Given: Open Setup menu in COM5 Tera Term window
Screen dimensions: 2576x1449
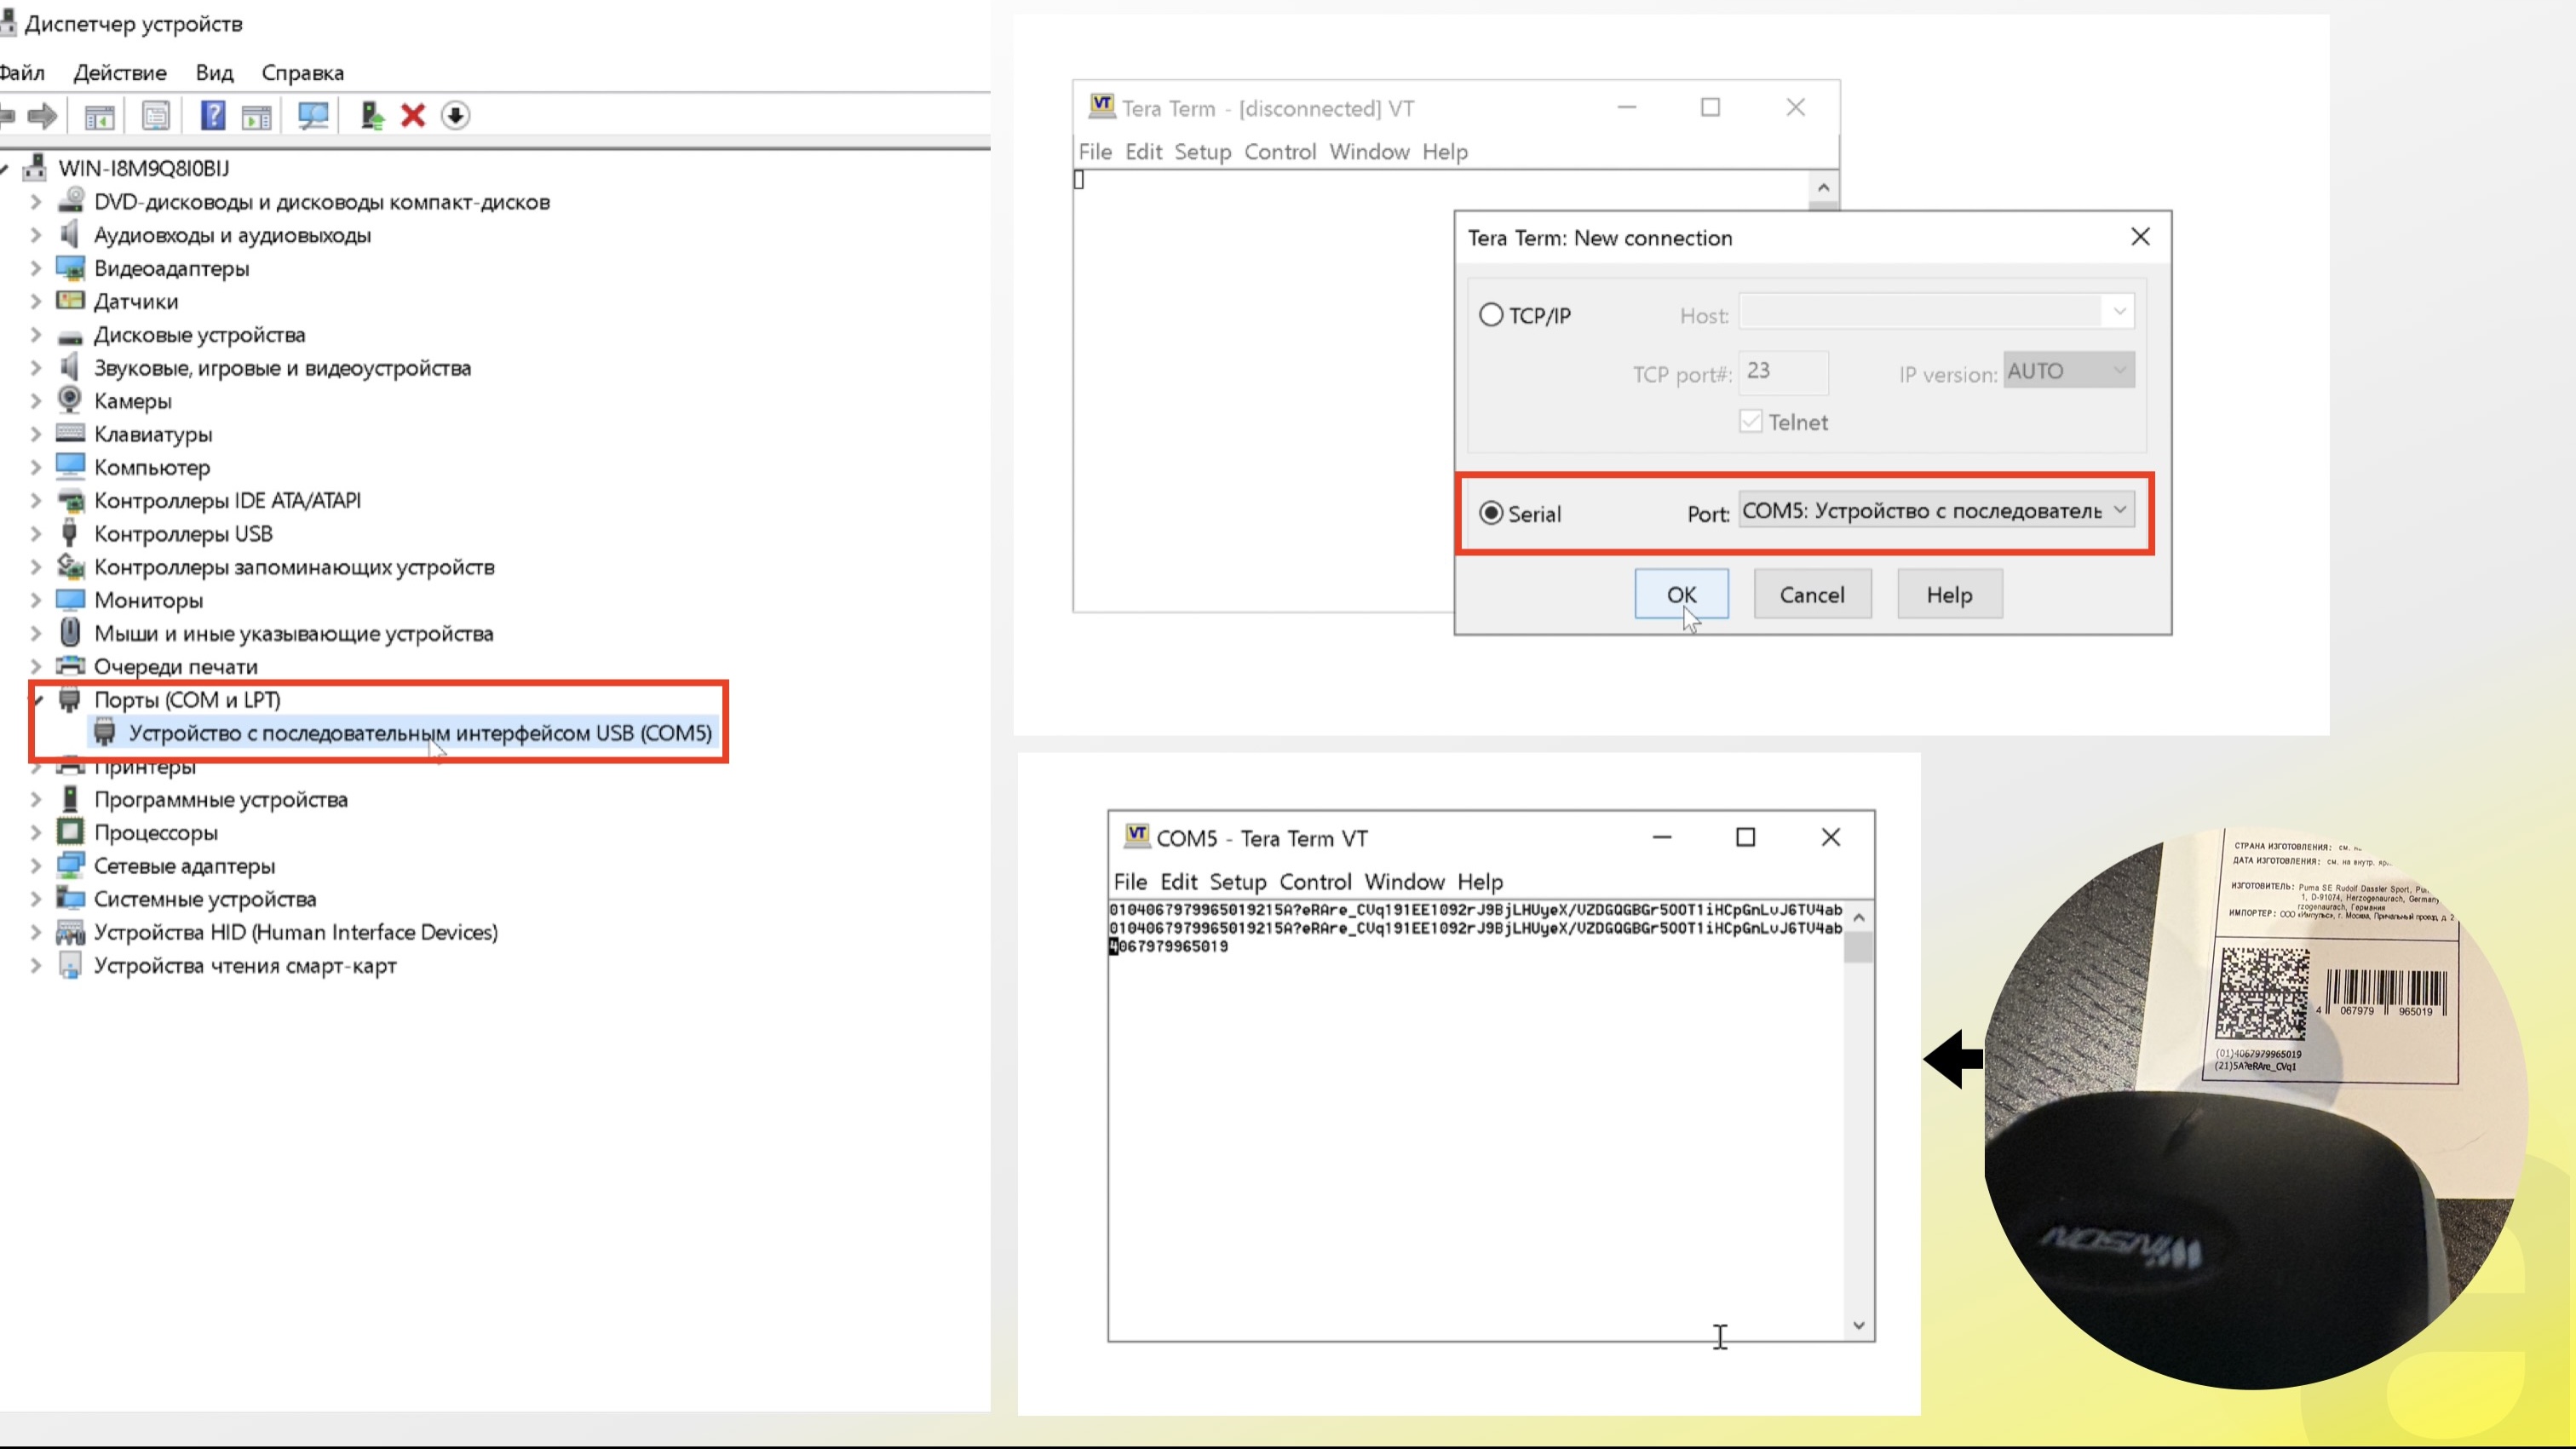Looking at the screenshot, I should [1237, 881].
